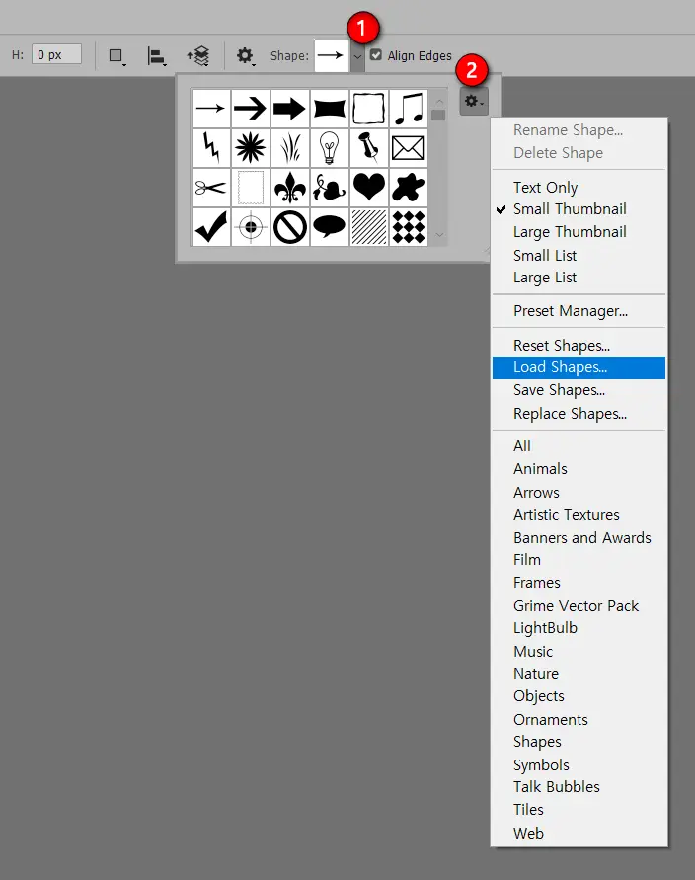This screenshot has width=695, height=880.
Task: Choose the floral ornament shape
Action: 330,188
